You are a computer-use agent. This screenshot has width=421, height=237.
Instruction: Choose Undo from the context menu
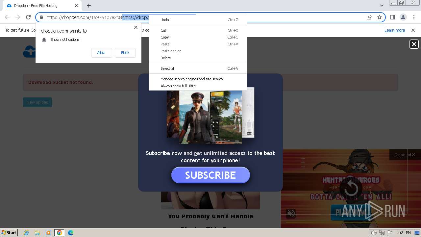pyautogui.click(x=198, y=20)
